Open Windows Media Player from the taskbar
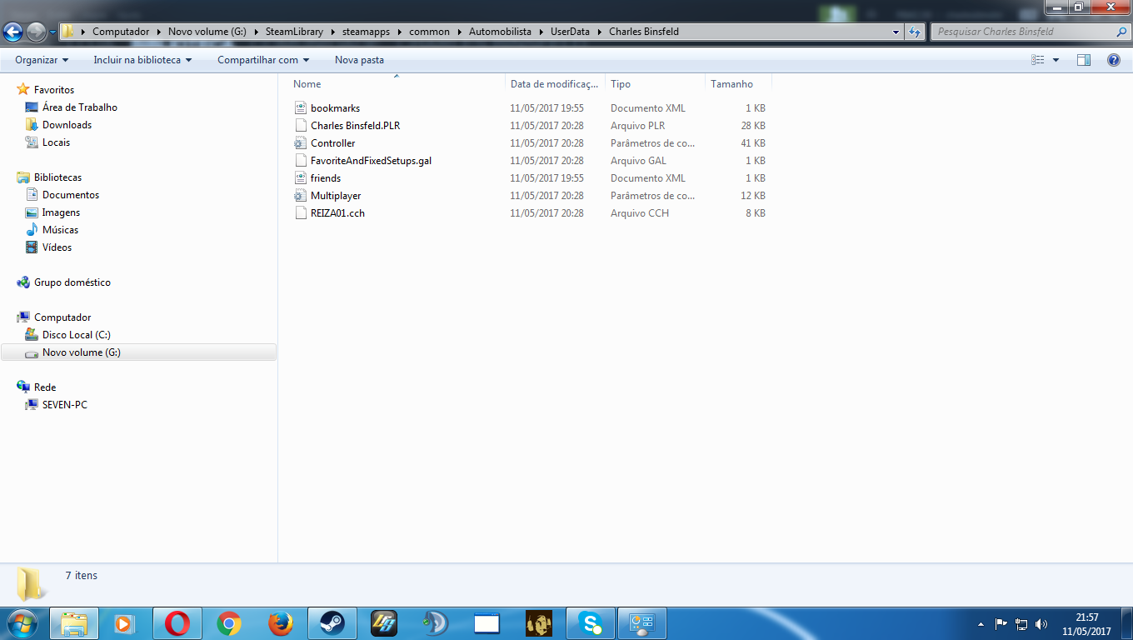 (x=125, y=623)
